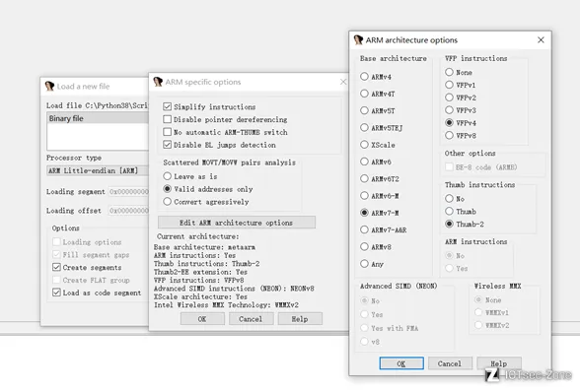Select ARMv6-M base architecture
The height and width of the screenshot is (391, 580).
click(364, 196)
